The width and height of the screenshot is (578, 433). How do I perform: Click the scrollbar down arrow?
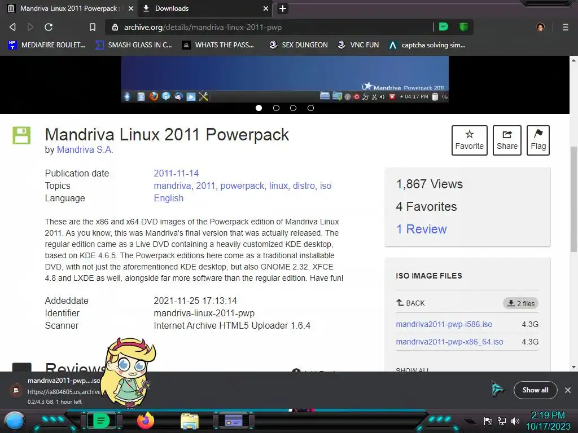573,367
